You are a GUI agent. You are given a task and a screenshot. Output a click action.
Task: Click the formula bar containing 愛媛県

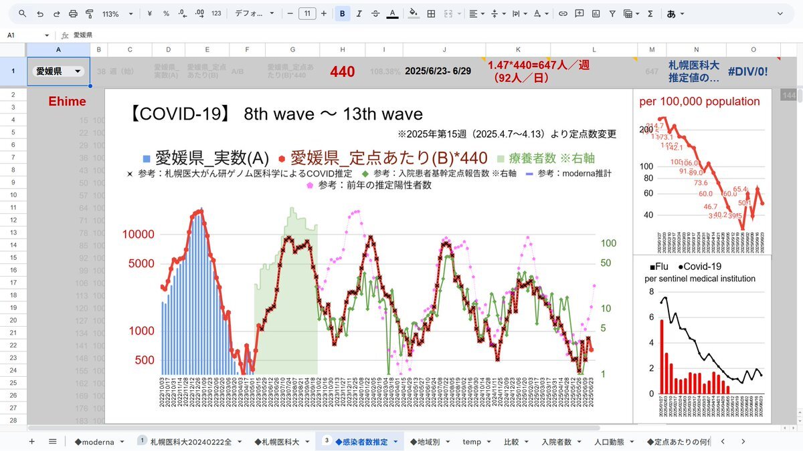tap(435, 35)
